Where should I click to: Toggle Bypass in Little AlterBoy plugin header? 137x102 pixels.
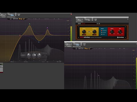click(96, 19)
